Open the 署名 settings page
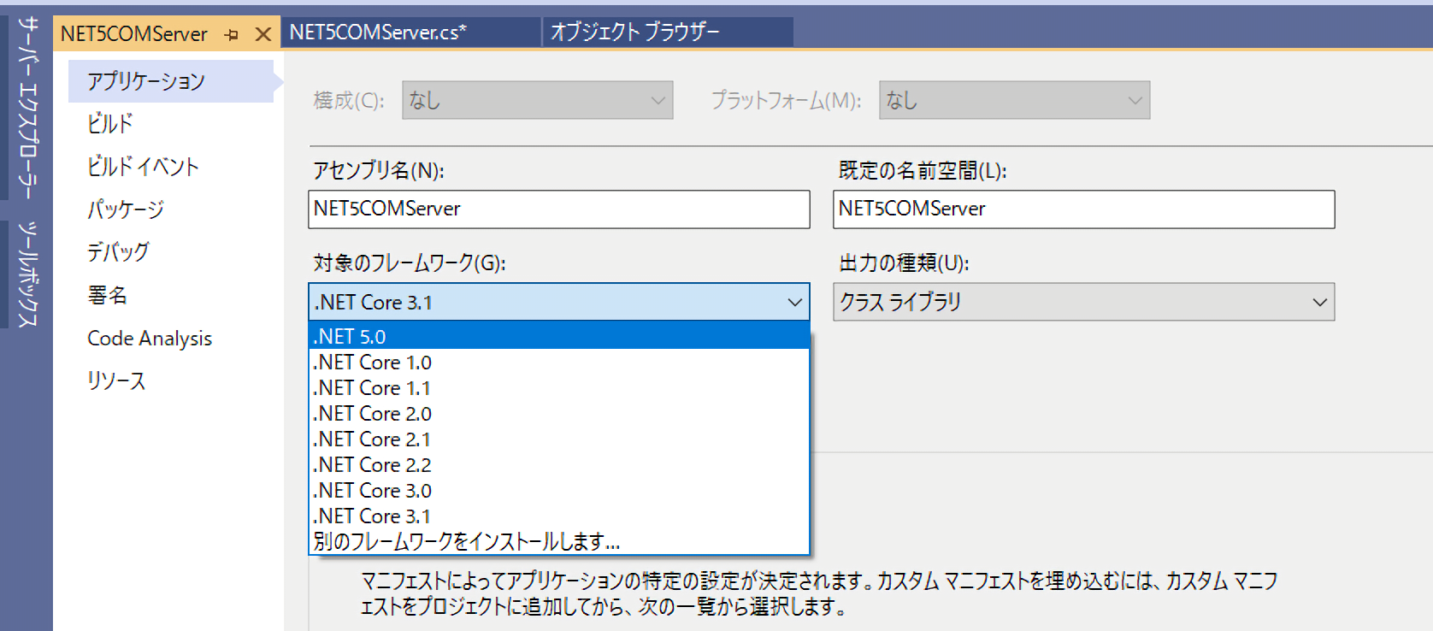Screen dimensions: 1433x631 coord(107,296)
